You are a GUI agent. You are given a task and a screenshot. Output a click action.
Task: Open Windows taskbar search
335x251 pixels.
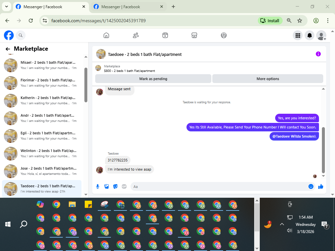pos(24,224)
